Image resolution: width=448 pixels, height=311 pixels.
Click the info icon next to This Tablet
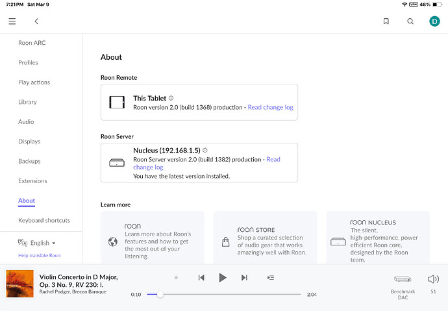(x=171, y=98)
